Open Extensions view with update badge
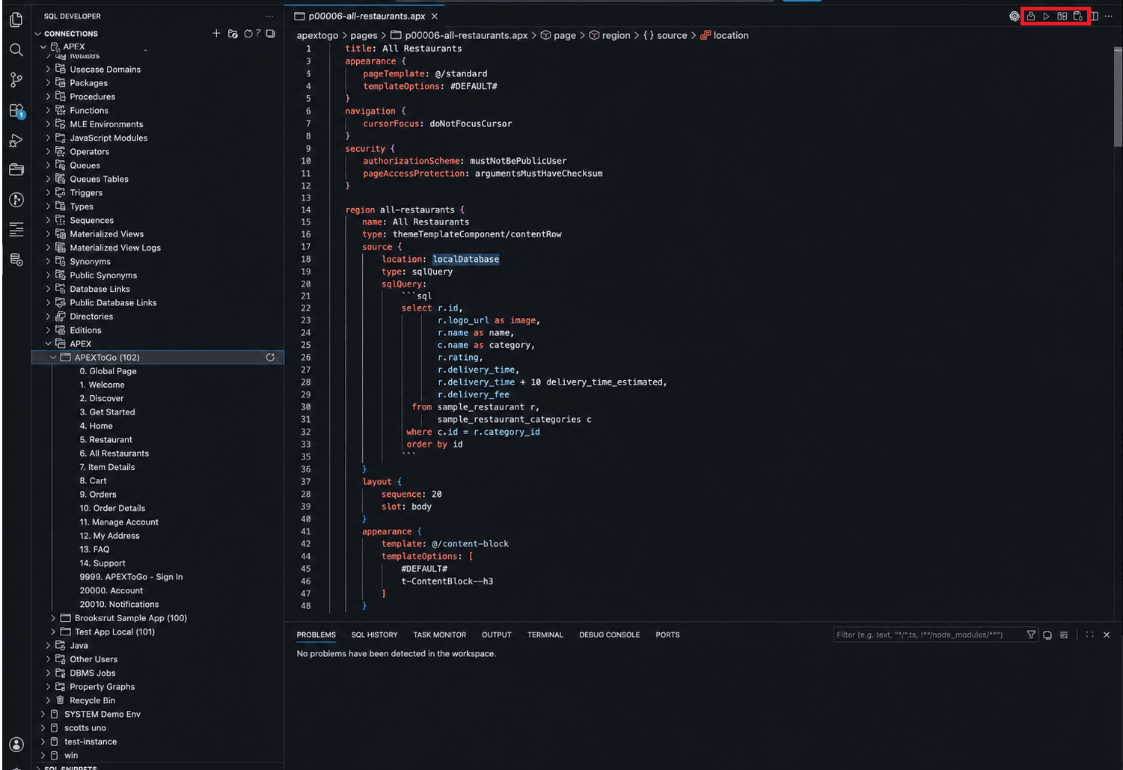The width and height of the screenshot is (1123, 770). click(x=16, y=111)
